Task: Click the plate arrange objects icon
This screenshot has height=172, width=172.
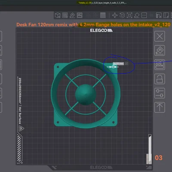Action: click(x=160, y=64)
